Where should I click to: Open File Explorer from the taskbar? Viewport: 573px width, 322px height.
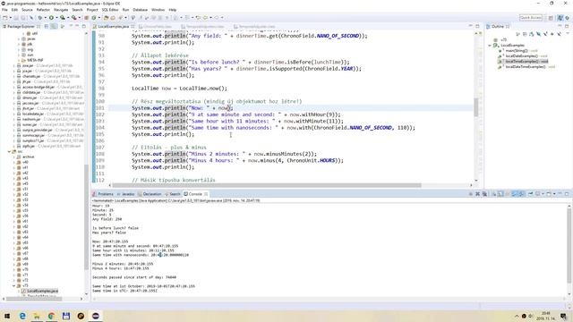pos(37,316)
